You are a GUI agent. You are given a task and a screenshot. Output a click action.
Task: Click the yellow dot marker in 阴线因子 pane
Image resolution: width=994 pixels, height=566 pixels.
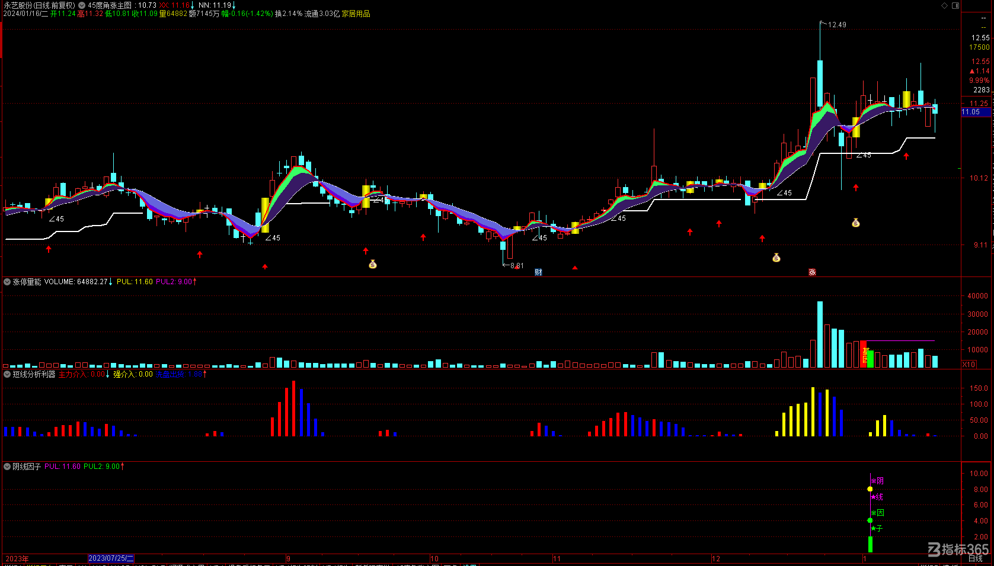(x=870, y=489)
